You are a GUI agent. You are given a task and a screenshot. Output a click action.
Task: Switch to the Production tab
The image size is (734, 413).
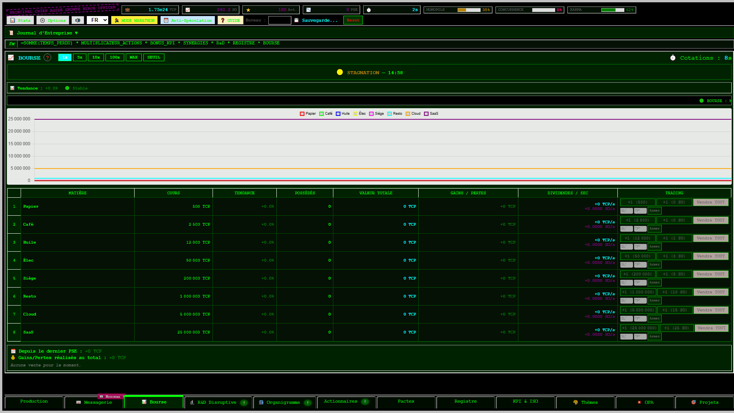pos(34,402)
